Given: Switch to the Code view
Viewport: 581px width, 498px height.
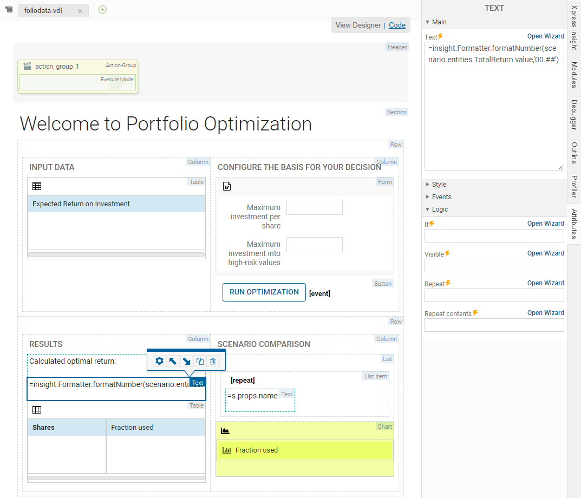Looking at the screenshot, I should click(x=397, y=25).
